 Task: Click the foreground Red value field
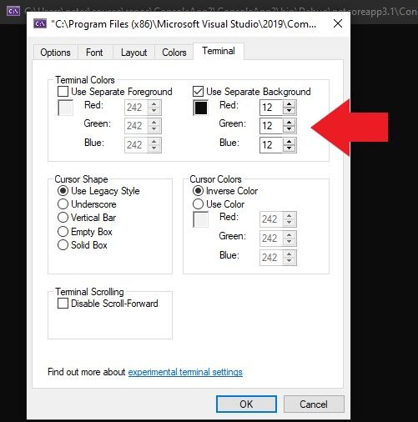136,108
